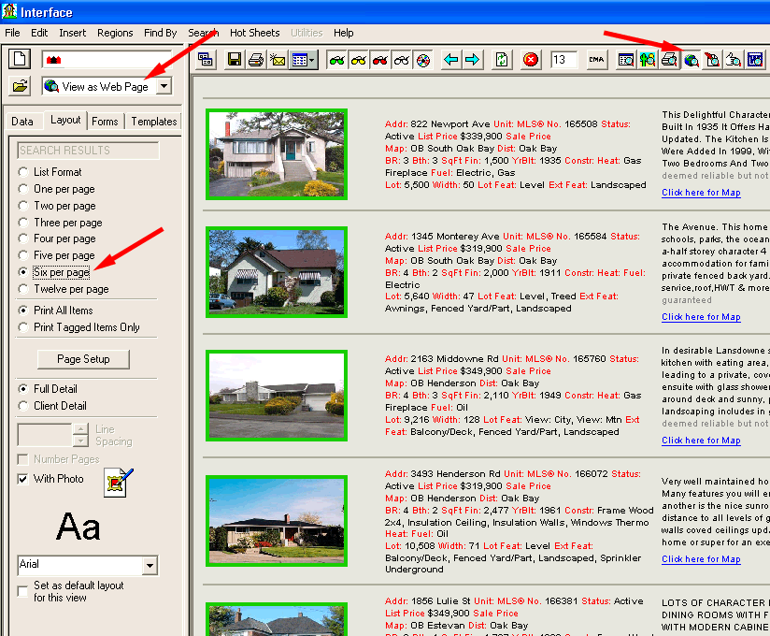Expand the Arial font dropdown
The image size is (770, 636).
[150, 566]
